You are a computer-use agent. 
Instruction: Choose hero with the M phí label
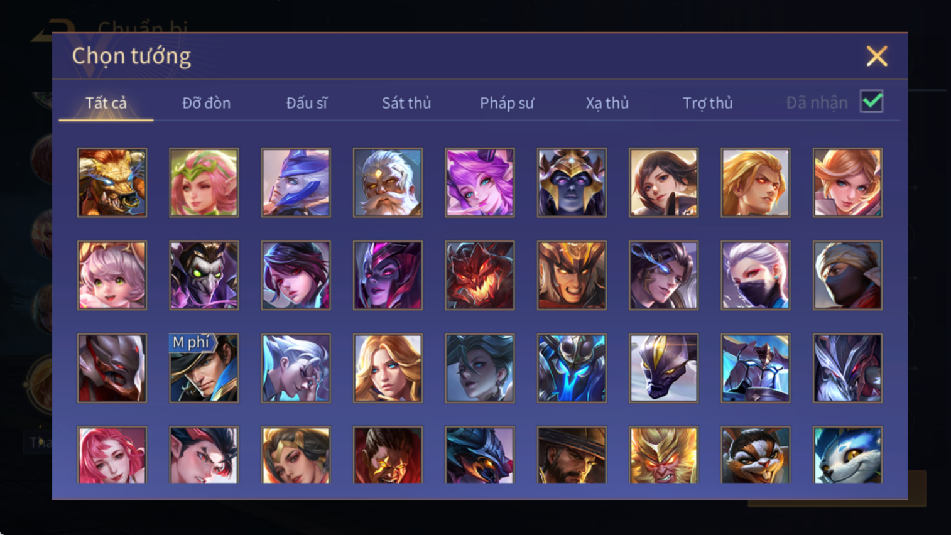204,368
